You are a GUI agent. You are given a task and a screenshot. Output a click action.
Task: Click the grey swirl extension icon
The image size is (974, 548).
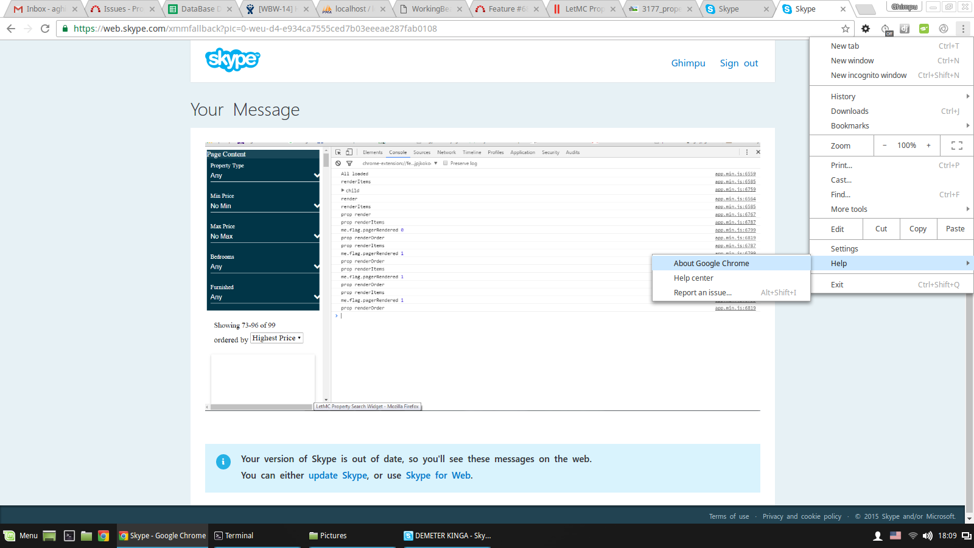coord(944,29)
